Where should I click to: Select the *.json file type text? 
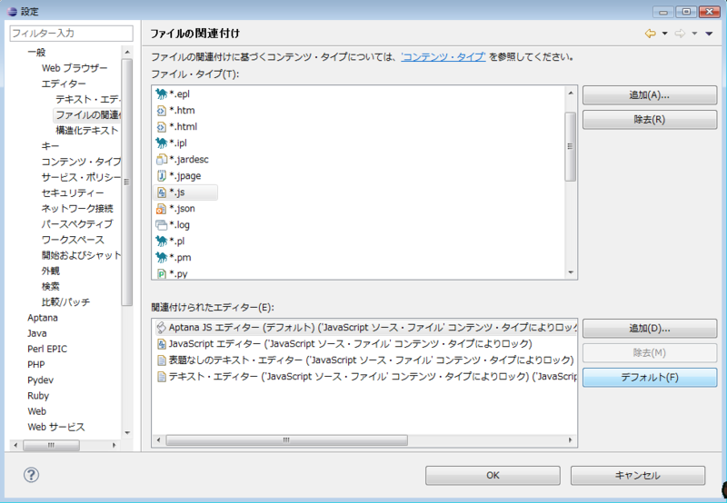(183, 209)
